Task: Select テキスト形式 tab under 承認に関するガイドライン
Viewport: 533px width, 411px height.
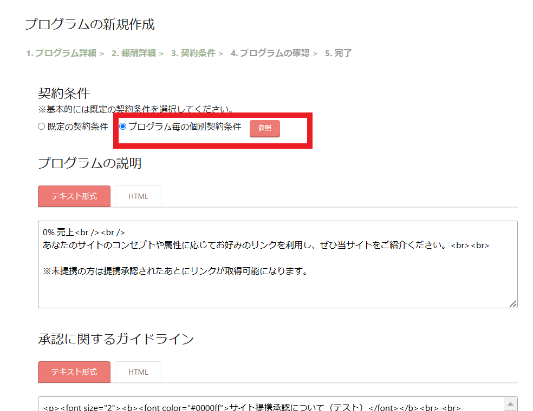Action: 74,372
